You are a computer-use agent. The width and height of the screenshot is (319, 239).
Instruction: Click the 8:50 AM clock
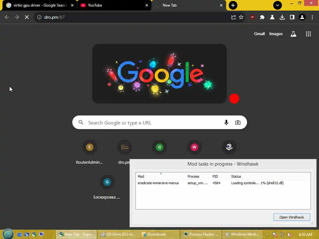click(x=305, y=235)
